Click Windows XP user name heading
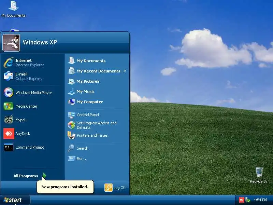This screenshot has height=205, width=273. click(x=40, y=42)
